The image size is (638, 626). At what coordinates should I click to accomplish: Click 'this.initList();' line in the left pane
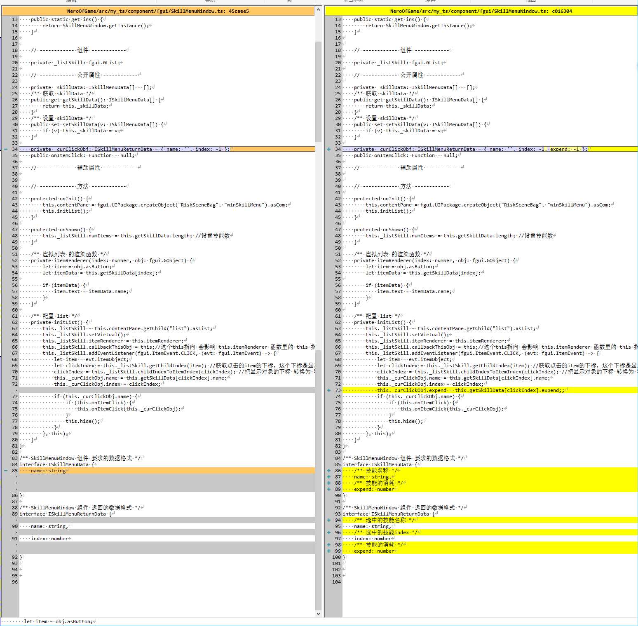pos(66,211)
